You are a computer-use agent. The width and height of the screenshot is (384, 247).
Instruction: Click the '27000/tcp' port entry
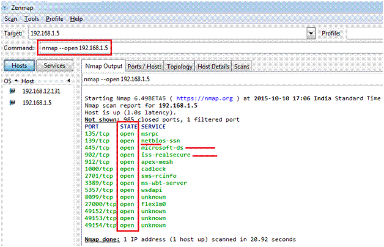point(100,204)
